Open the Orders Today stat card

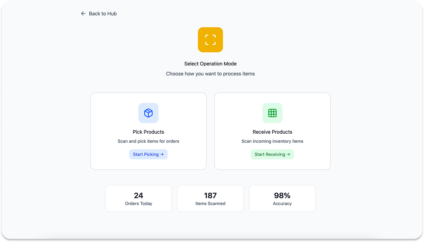click(x=139, y=198)
